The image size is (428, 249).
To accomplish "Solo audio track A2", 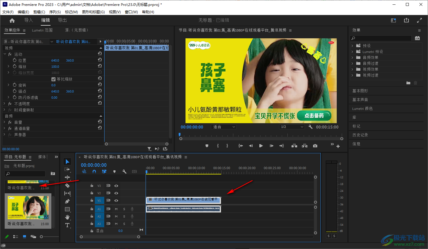I will click(x=124, y=216).
